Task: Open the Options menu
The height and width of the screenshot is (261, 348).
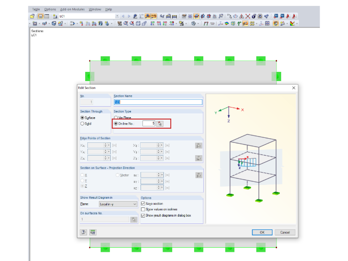Action: 50,9
